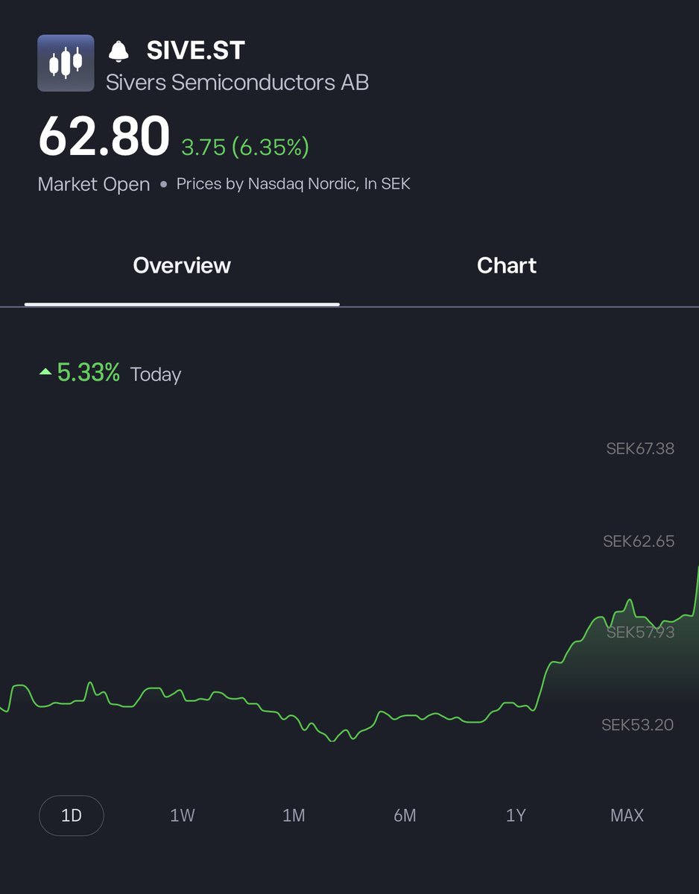The image size is (699, 894).
Task: Select the MAX time range
Action: click(x=627, y=816)
